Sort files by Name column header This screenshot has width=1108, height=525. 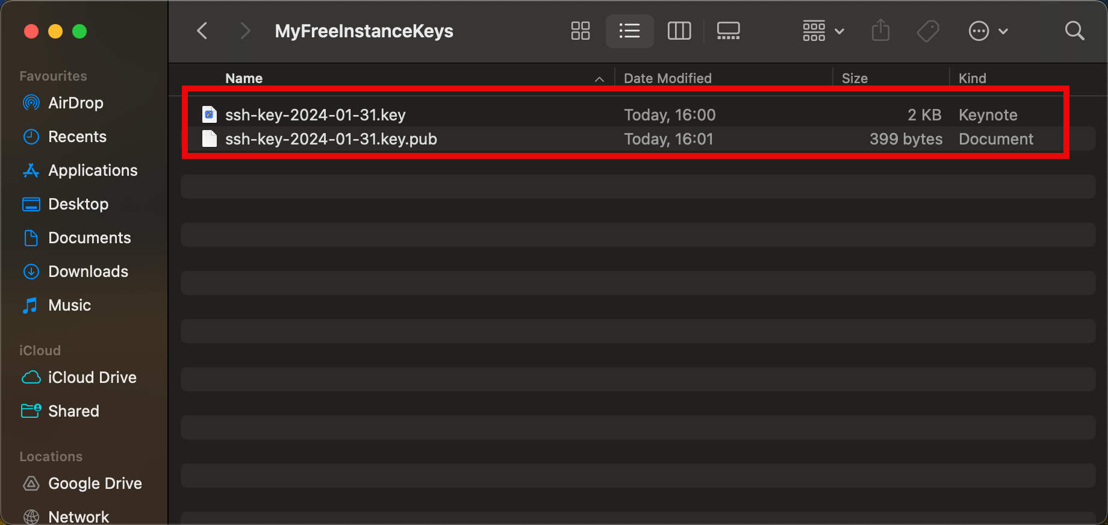(244, 78)
